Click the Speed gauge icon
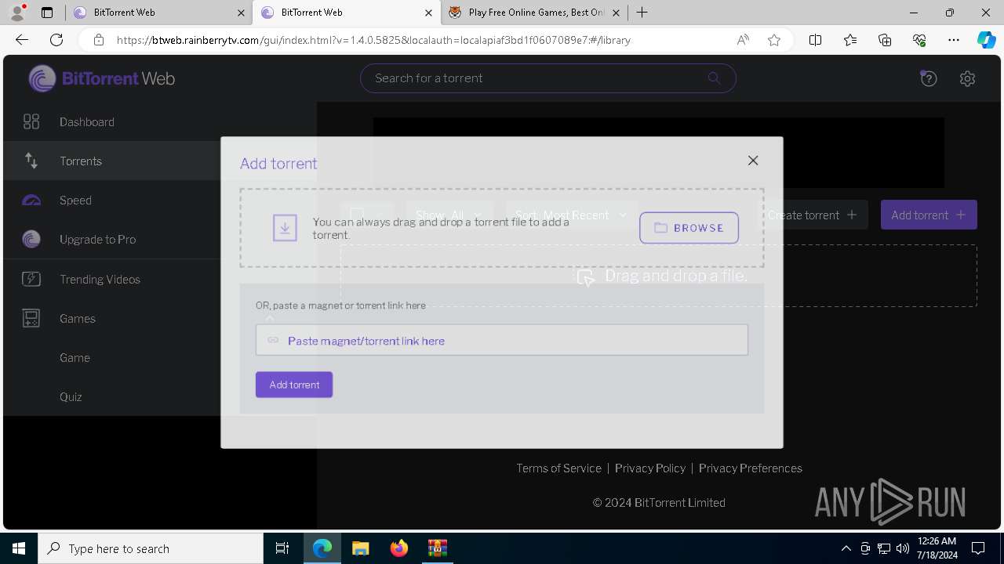This screenshot has width=1004, height=564. coord(31,201)
